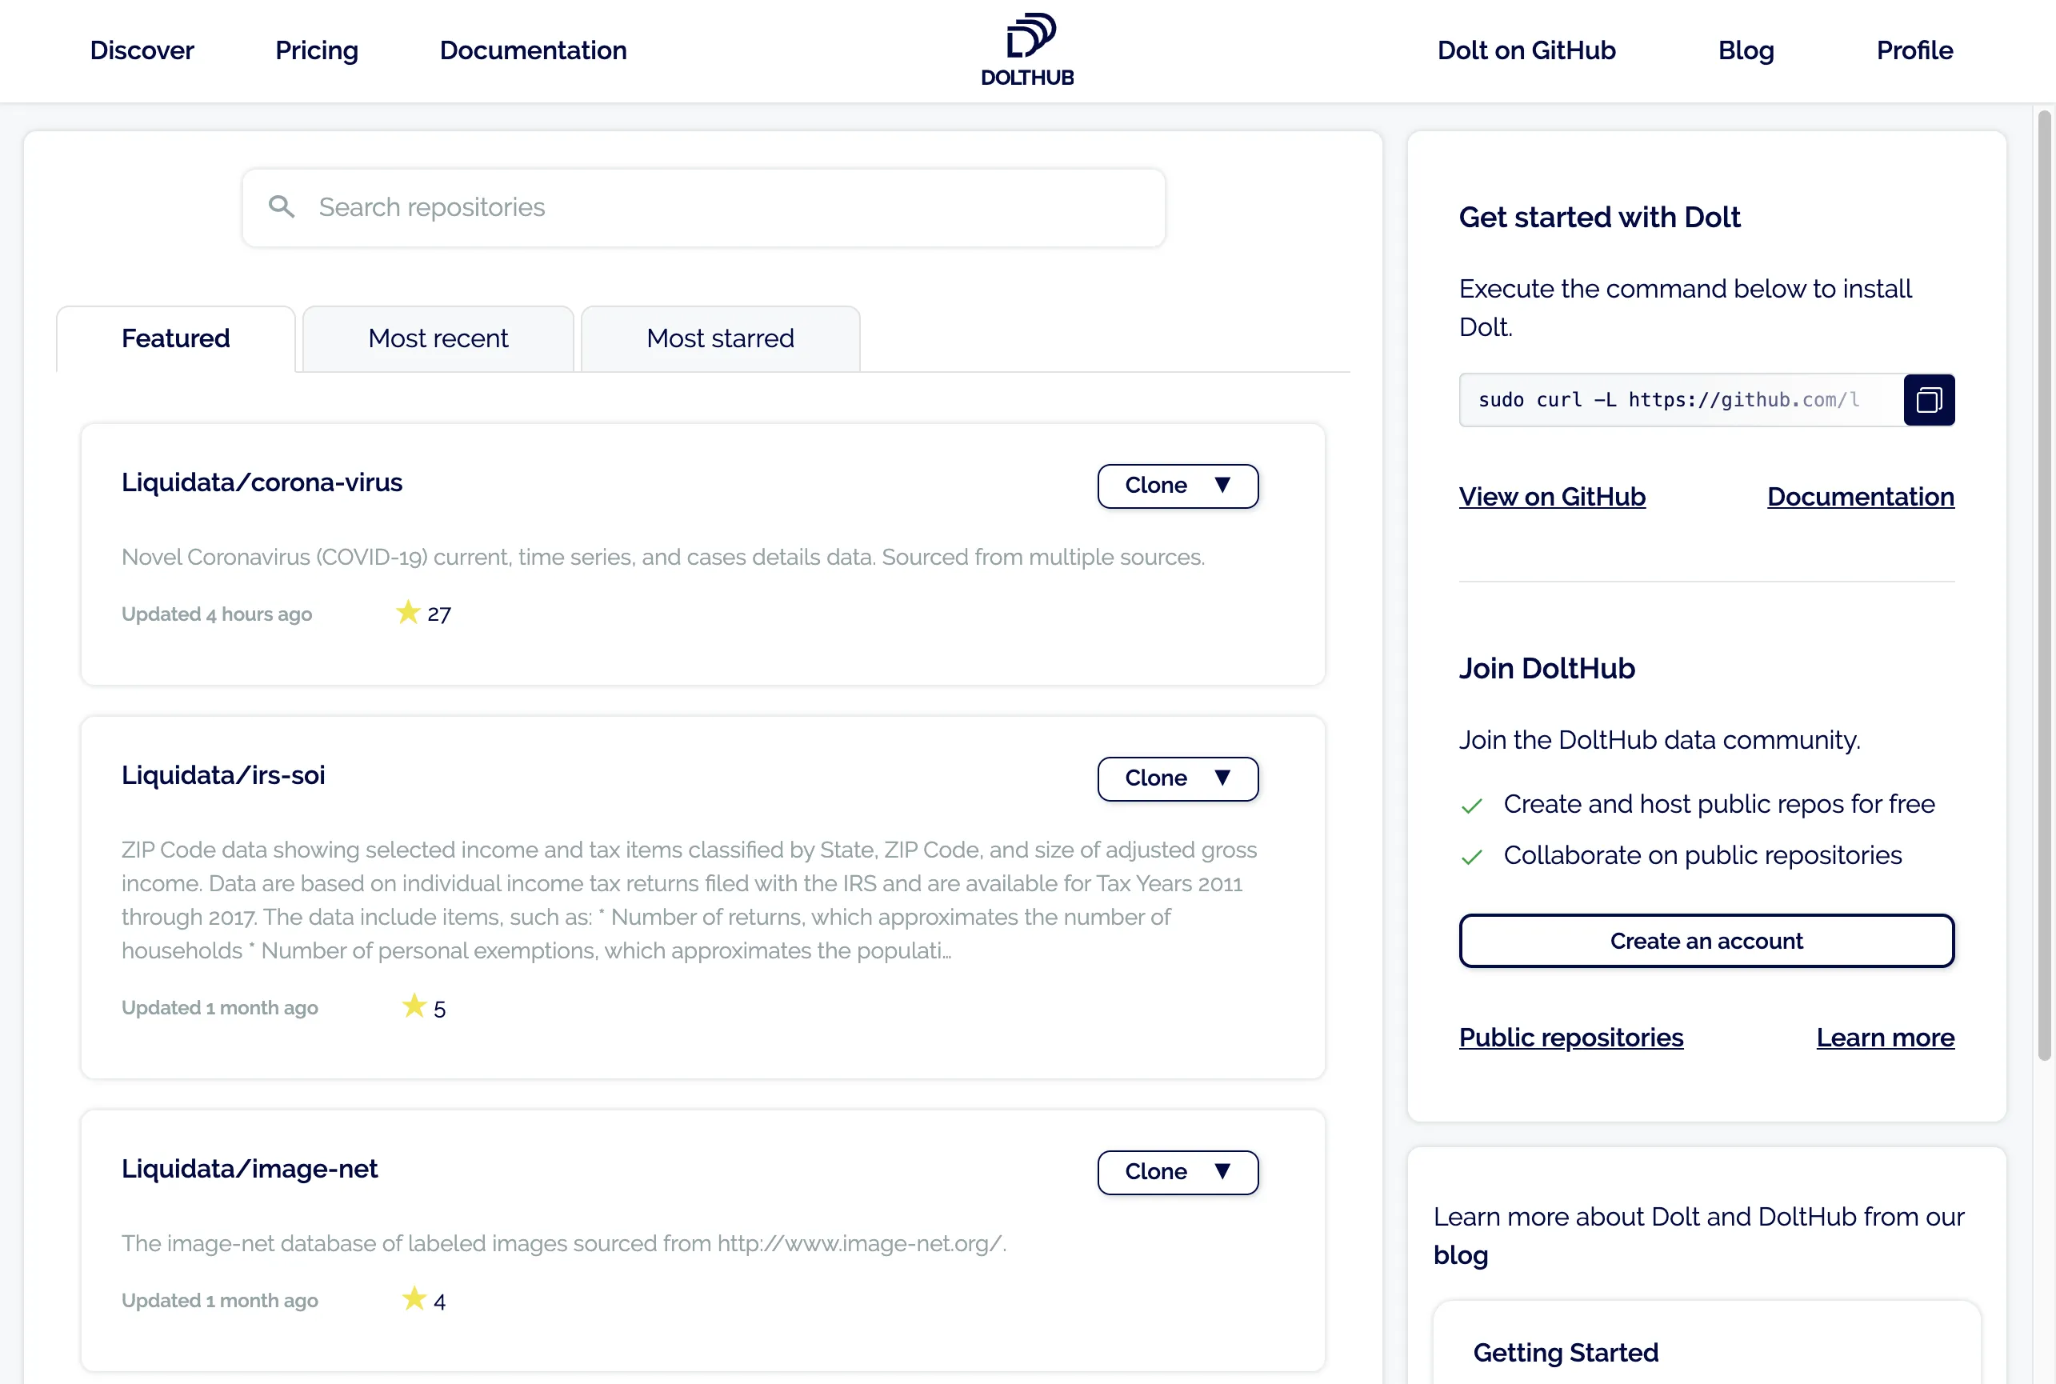Click the copy install command icon
Image resolution: width=2056 pixels, height=1384 pixels.
(1928, 401)
